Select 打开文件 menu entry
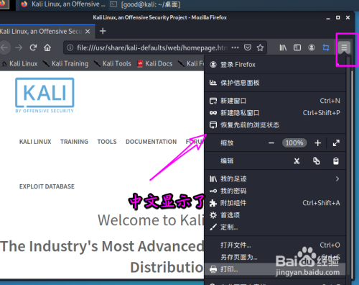The width and height of the screenshot is (359, 285). coord(275,245)
